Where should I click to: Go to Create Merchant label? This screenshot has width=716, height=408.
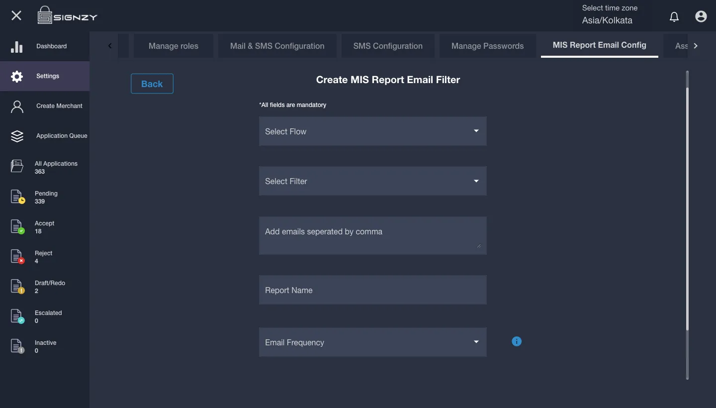point(59,106)
